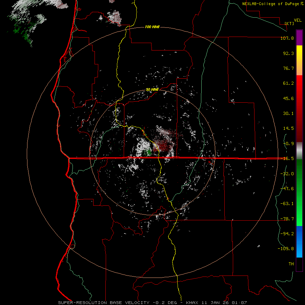The width and height of the screenshot is (305, 305).
Task: Click the -94.2 velocity scale value
Action: [287, 233]
